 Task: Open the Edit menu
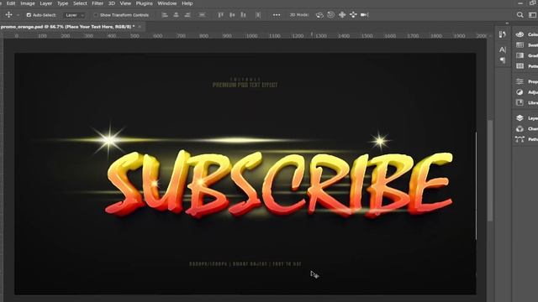(11, 3)
